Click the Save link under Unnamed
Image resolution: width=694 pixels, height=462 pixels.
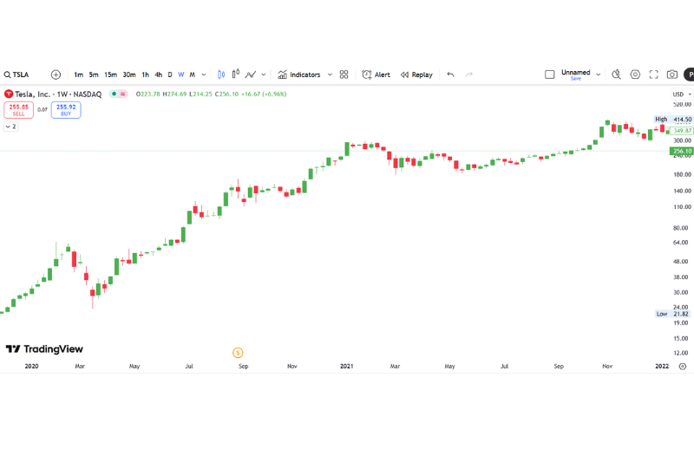click(x=576, y=79)
